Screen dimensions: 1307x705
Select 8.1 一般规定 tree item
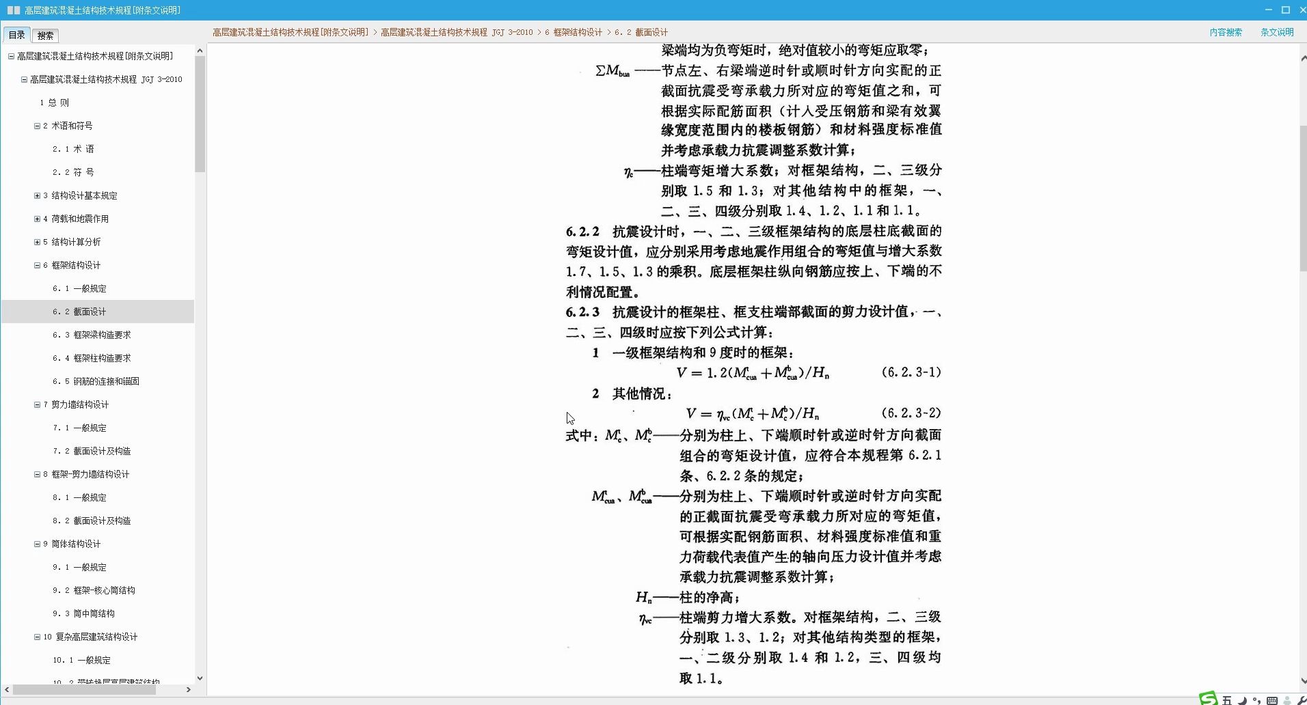pos(79,497)
